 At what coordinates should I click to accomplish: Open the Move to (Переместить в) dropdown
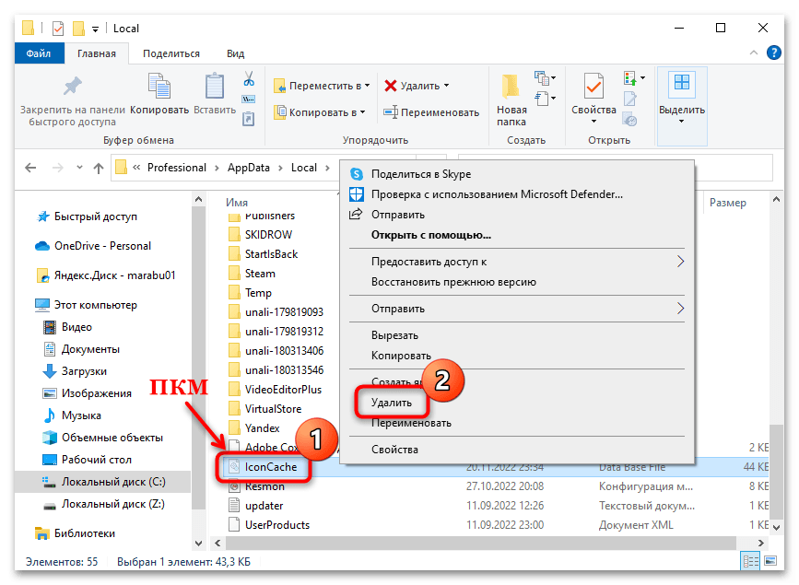pos(323,86)
